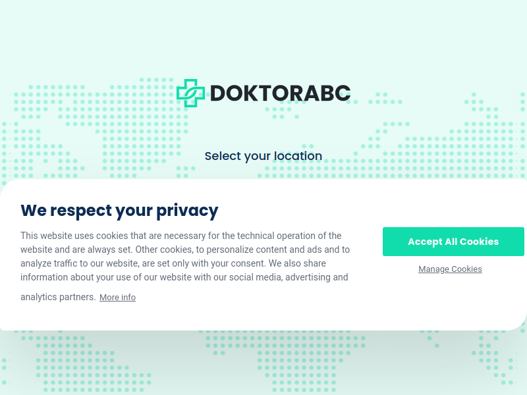The width and height of the screenshot is (527, 395).
Task: Click the text line starting 'information about your use'
Action: pos(184,277)
